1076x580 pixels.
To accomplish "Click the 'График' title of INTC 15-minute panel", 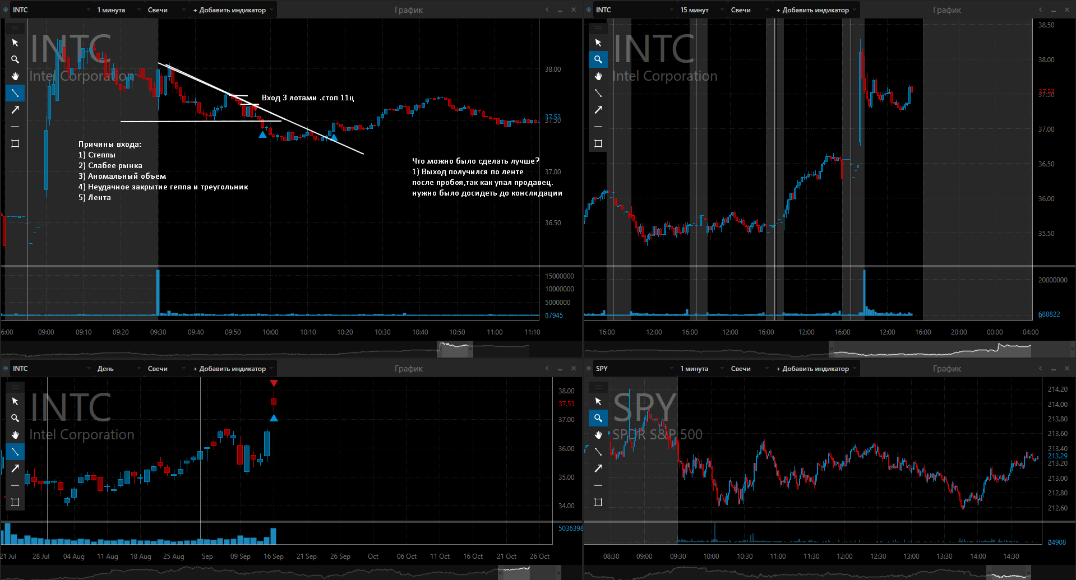I will 947,10.
